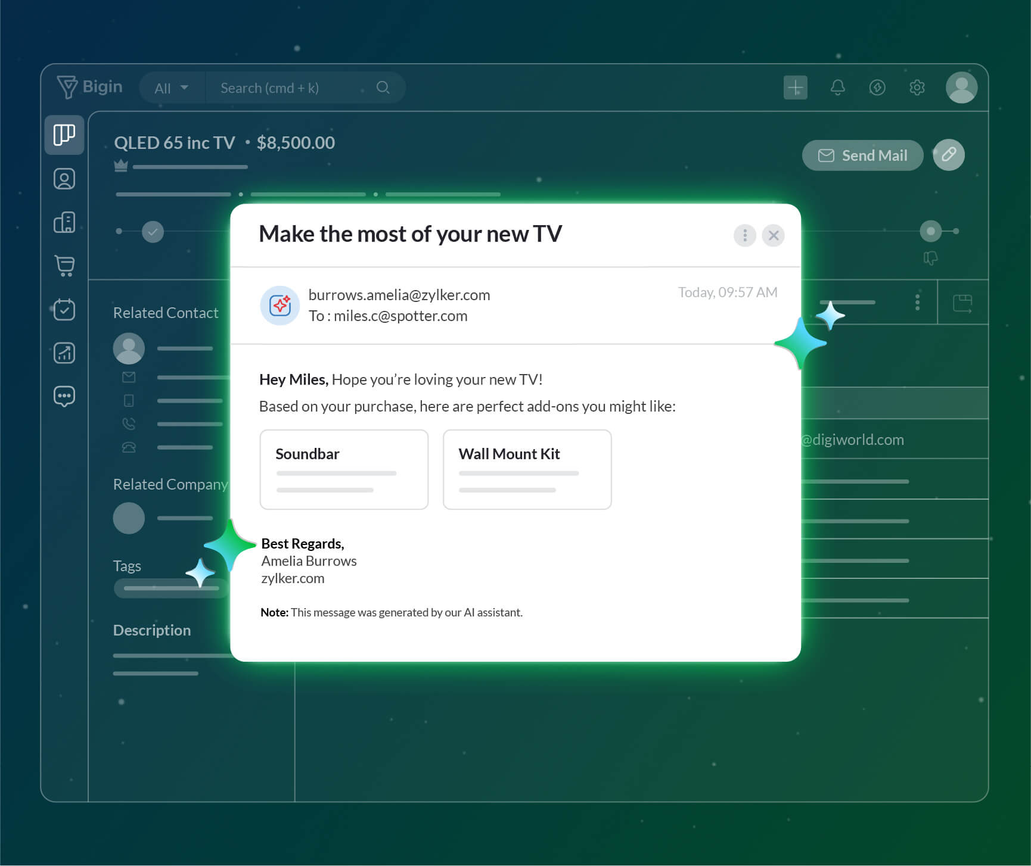Open Activities calendar in sidebar
Image resolution: width=1031 pixels, height=866 pixels.
tap(64, 309)
